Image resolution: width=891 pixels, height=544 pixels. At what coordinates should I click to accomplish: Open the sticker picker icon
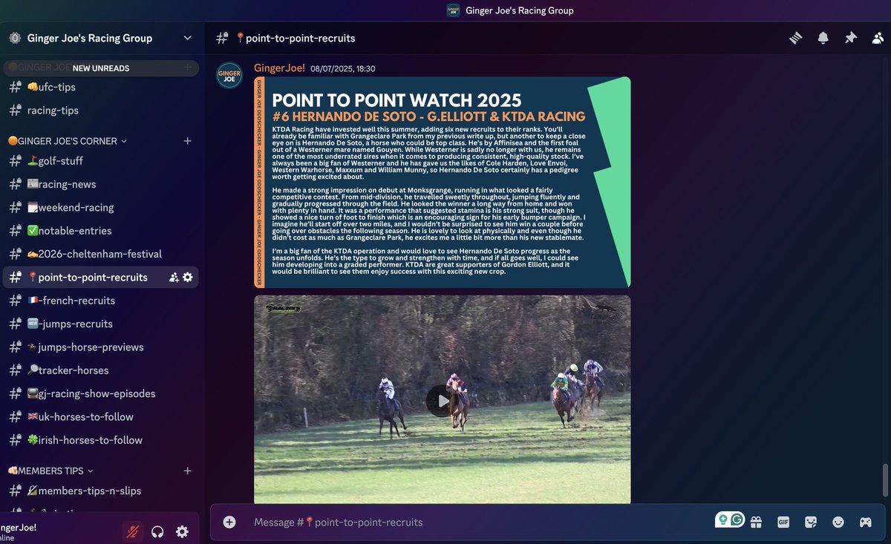(811, 522)
